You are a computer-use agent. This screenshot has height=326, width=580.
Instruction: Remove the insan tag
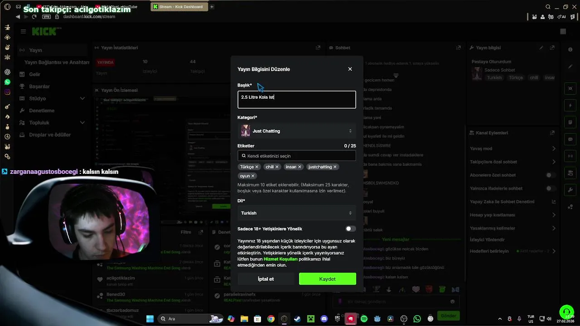tap(300, 167)
